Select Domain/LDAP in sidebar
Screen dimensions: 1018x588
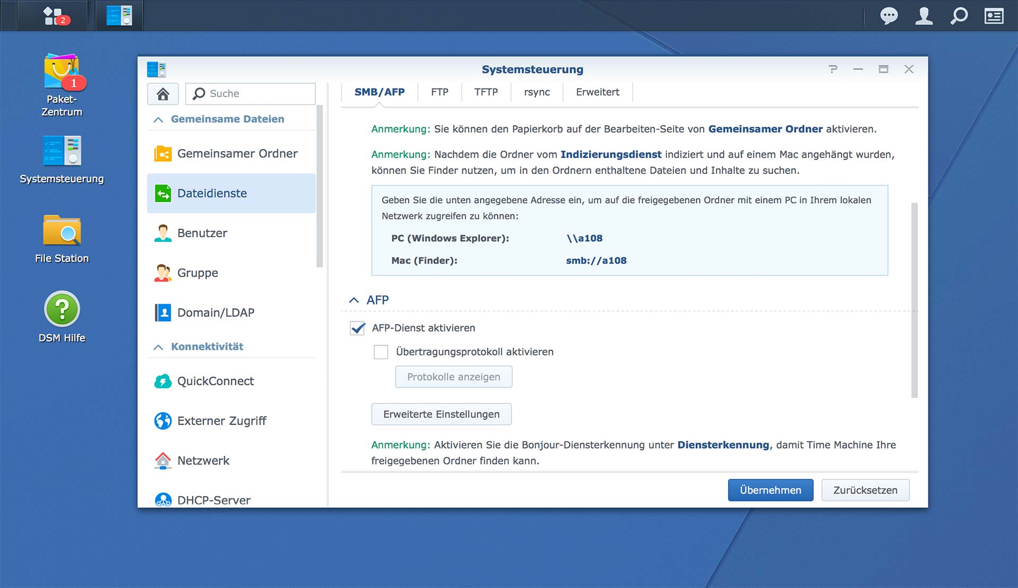(231, 313)
